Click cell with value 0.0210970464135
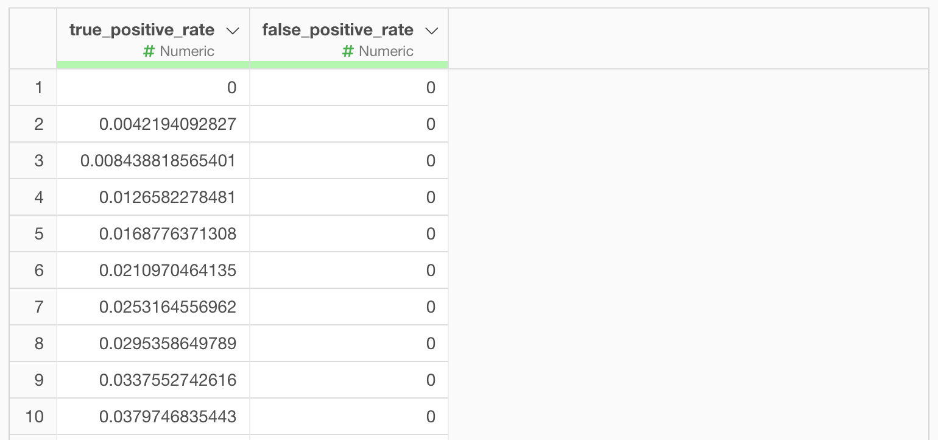 (x=153, y=271)
